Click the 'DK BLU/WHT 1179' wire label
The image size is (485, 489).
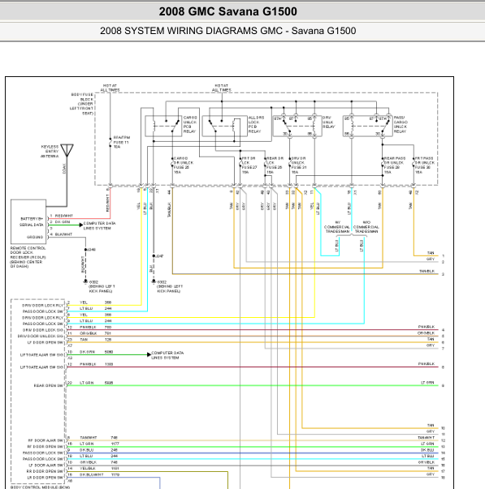pos(99,474)
